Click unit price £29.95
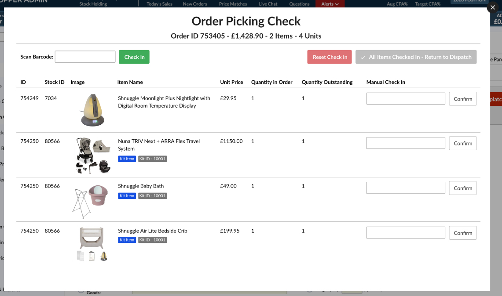 pyautogui.click(x=228, y=98)
